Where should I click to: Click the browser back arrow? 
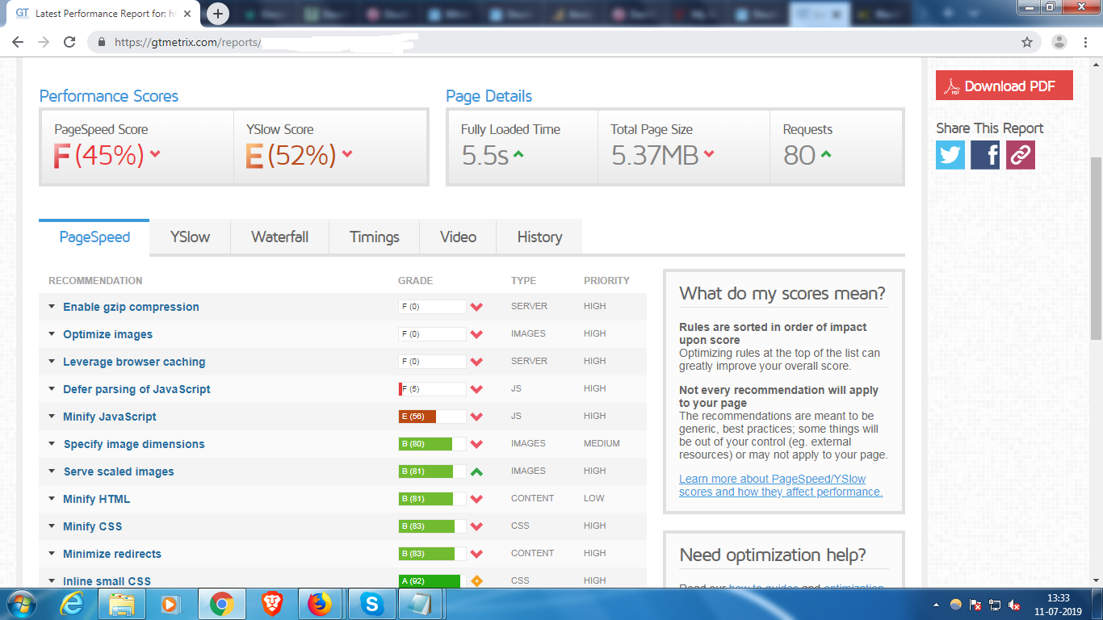click(x=19, y=42)
